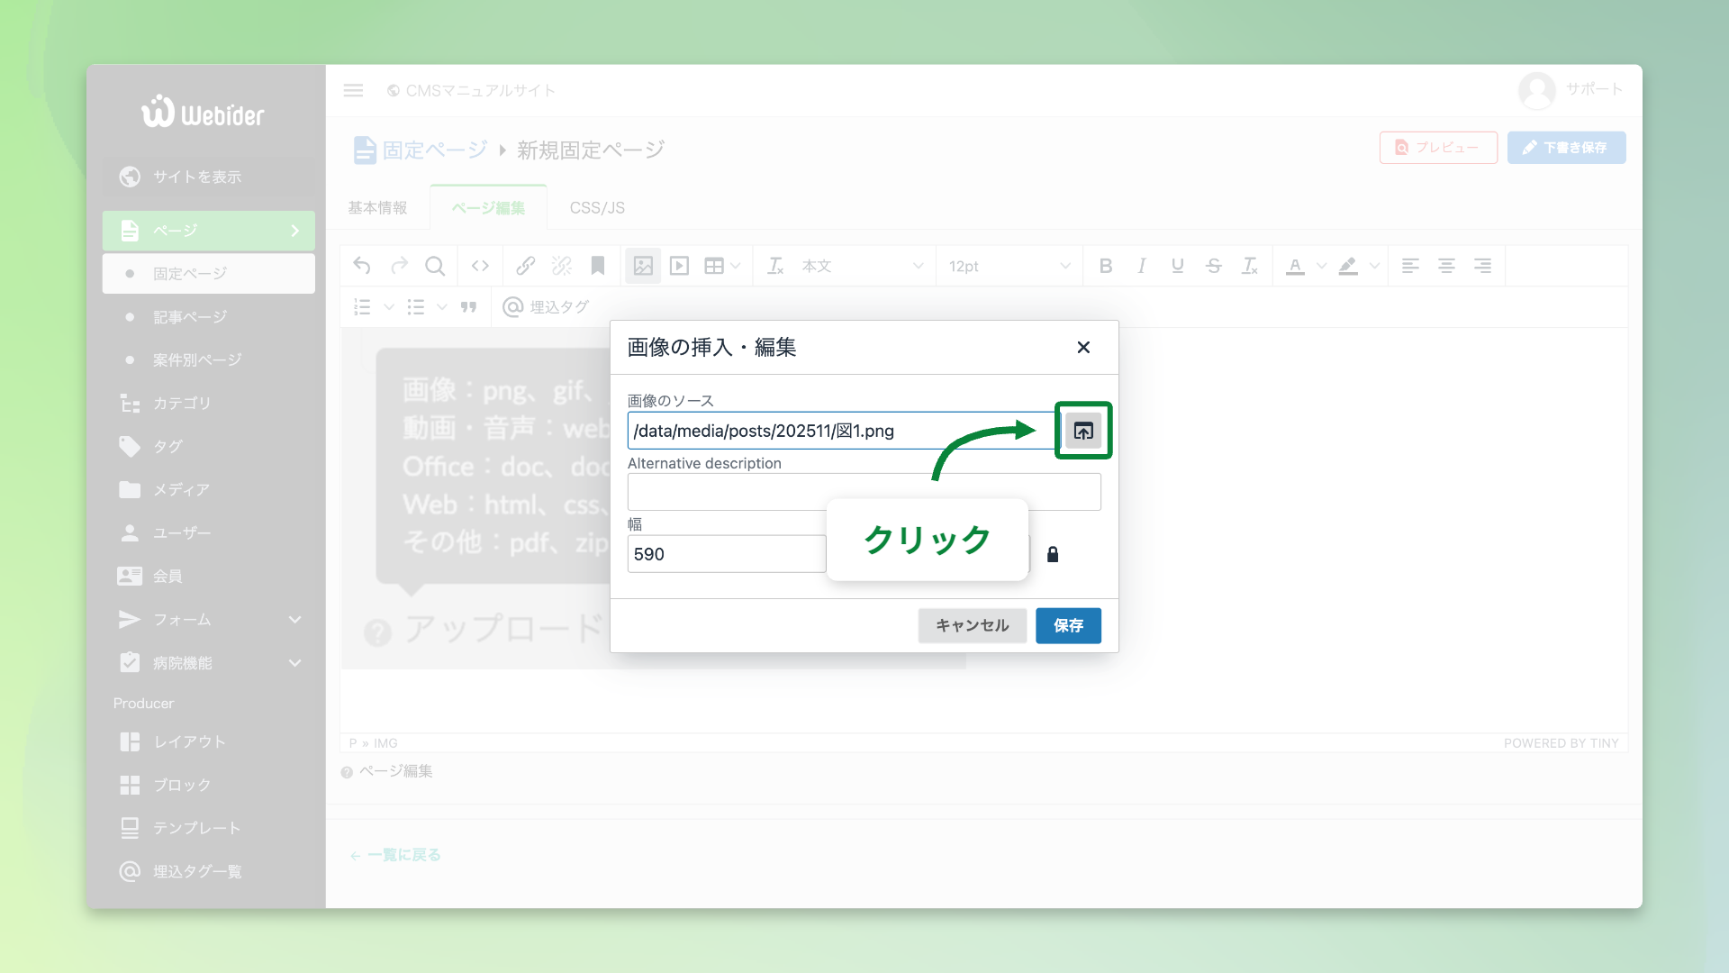This screenshot has width=1729, height=973.
Task: Open the text color picker arrow
Action: (x=1321, y=266)
